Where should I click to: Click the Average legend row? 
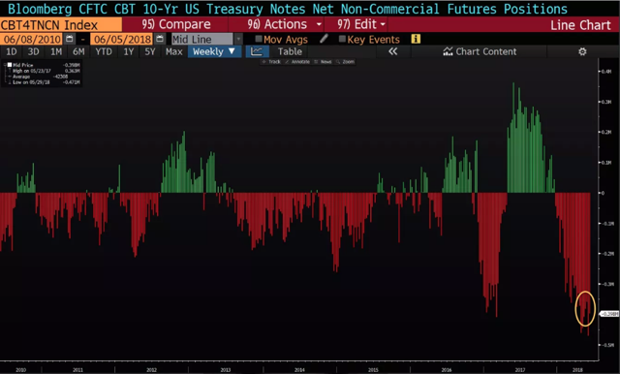coord(46,77)
